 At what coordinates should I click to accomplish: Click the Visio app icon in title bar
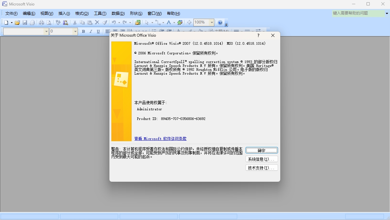point(5,4)
